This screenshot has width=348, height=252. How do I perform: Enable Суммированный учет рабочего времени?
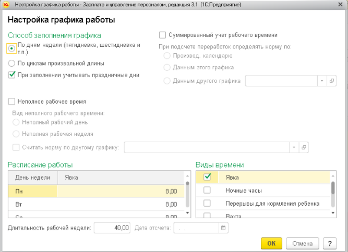[x=162, y=35]
